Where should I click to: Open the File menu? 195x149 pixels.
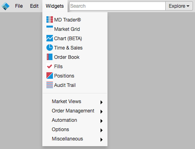point(19,6)
